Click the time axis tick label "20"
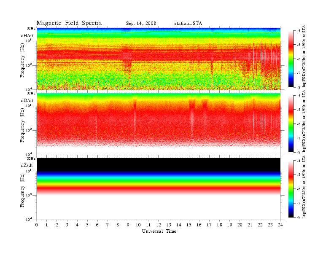 (x=240, y=225)
